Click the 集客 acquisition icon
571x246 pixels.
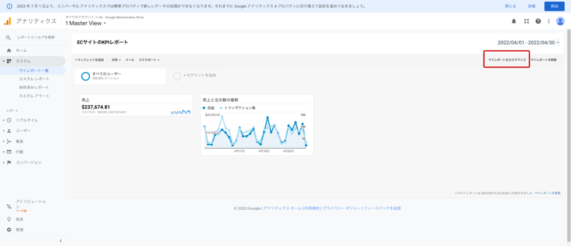(9, 141)
